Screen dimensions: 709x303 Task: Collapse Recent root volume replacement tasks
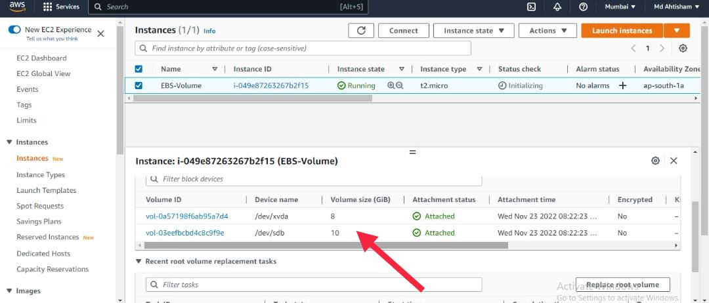139,262
